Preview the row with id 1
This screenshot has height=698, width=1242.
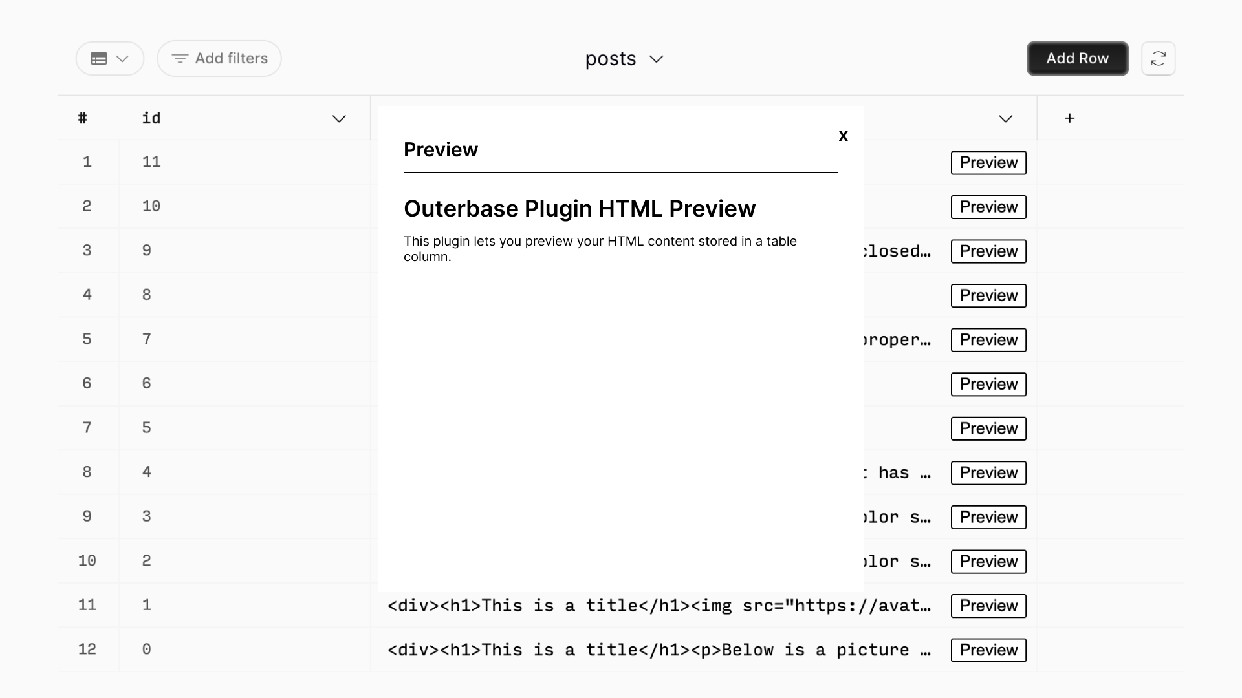[x=988, y=606]
